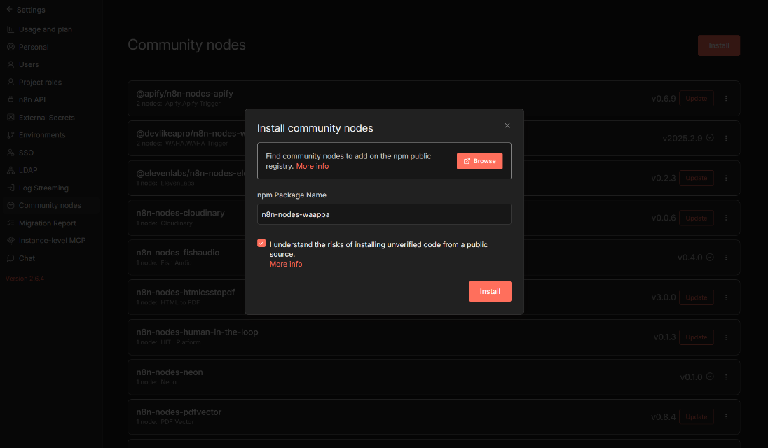Image resolution: width=768 pixels, height=448 pixels.
Task: Open options menu for n8n-nodes-neon row
Action: (x=726, y=377)
